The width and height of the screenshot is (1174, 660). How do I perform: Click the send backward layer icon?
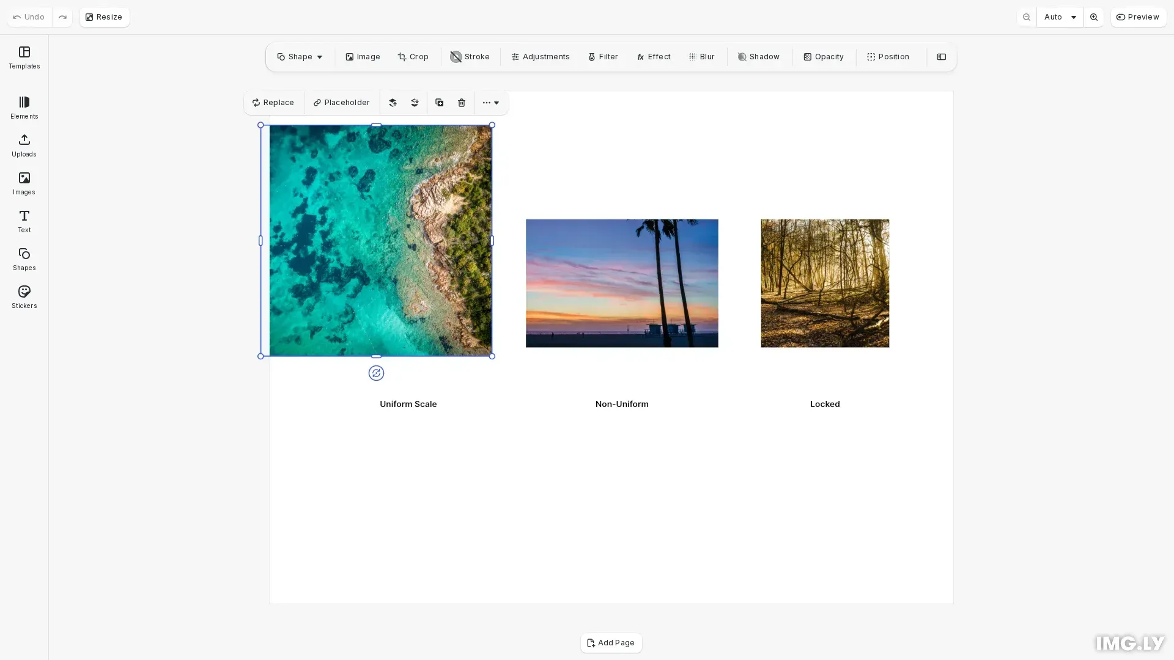click(415, 103)
